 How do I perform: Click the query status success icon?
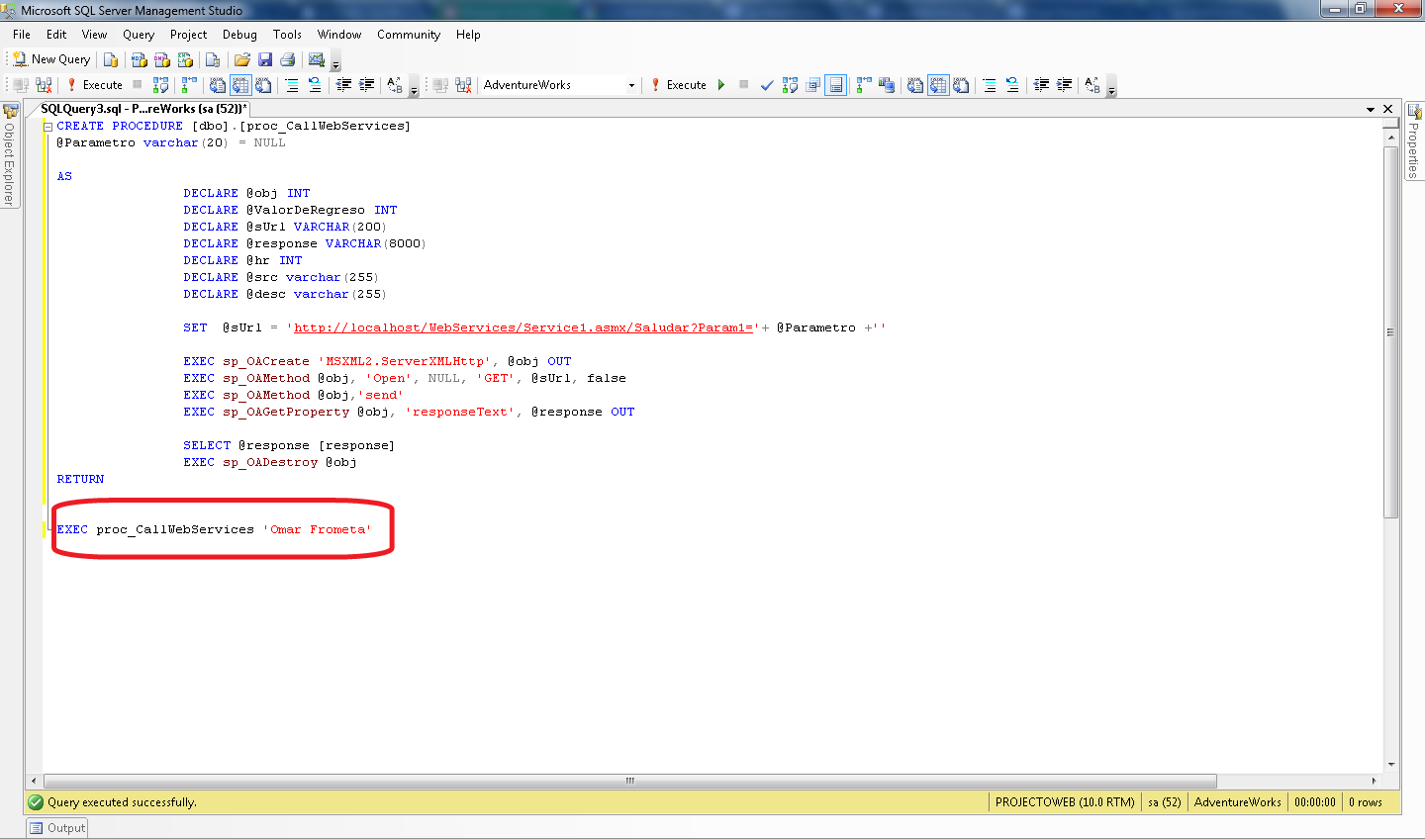[x=36, y=802]
